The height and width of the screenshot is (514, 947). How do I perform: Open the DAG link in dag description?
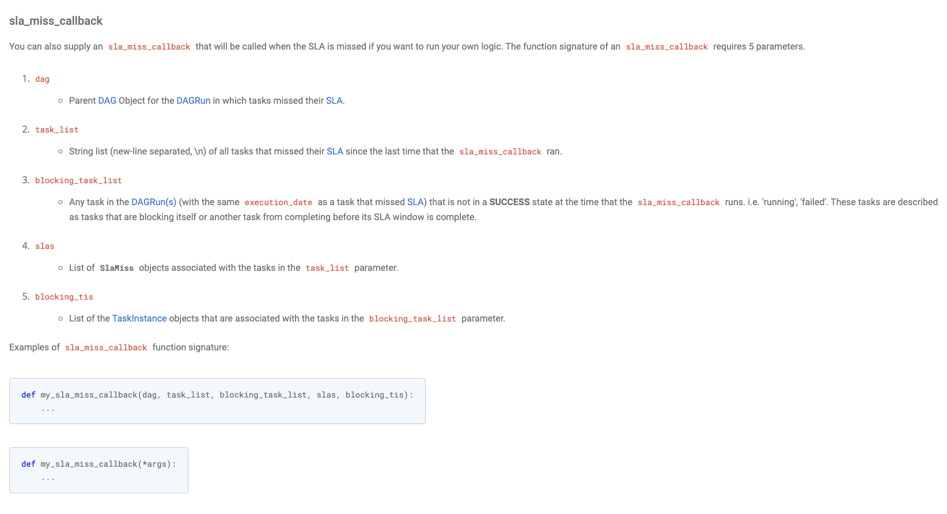[x=107, y=100]
